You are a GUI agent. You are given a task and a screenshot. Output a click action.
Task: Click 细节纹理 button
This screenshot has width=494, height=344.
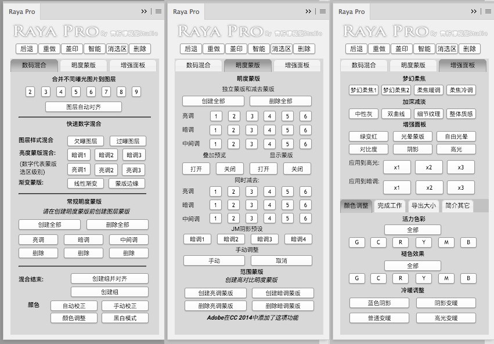click(x=429, y=114)
